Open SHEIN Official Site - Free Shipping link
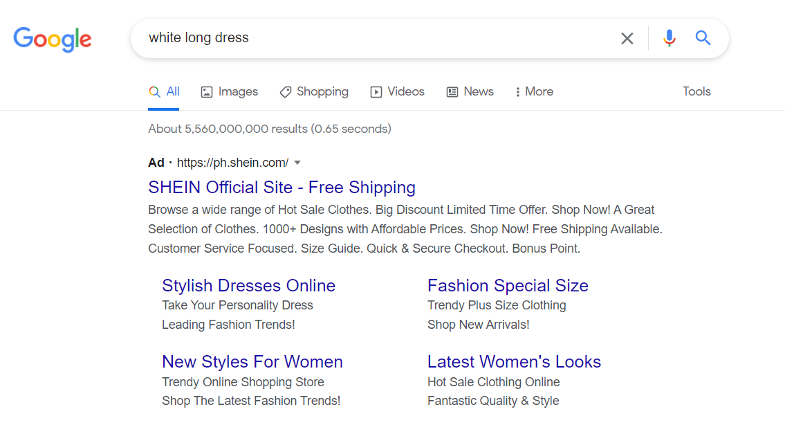The image size is (785, 434). coord(282,188)
